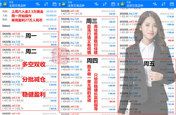Select the buy 3.00 trade showing 4 275.00 profit

[x=29, y=91]
